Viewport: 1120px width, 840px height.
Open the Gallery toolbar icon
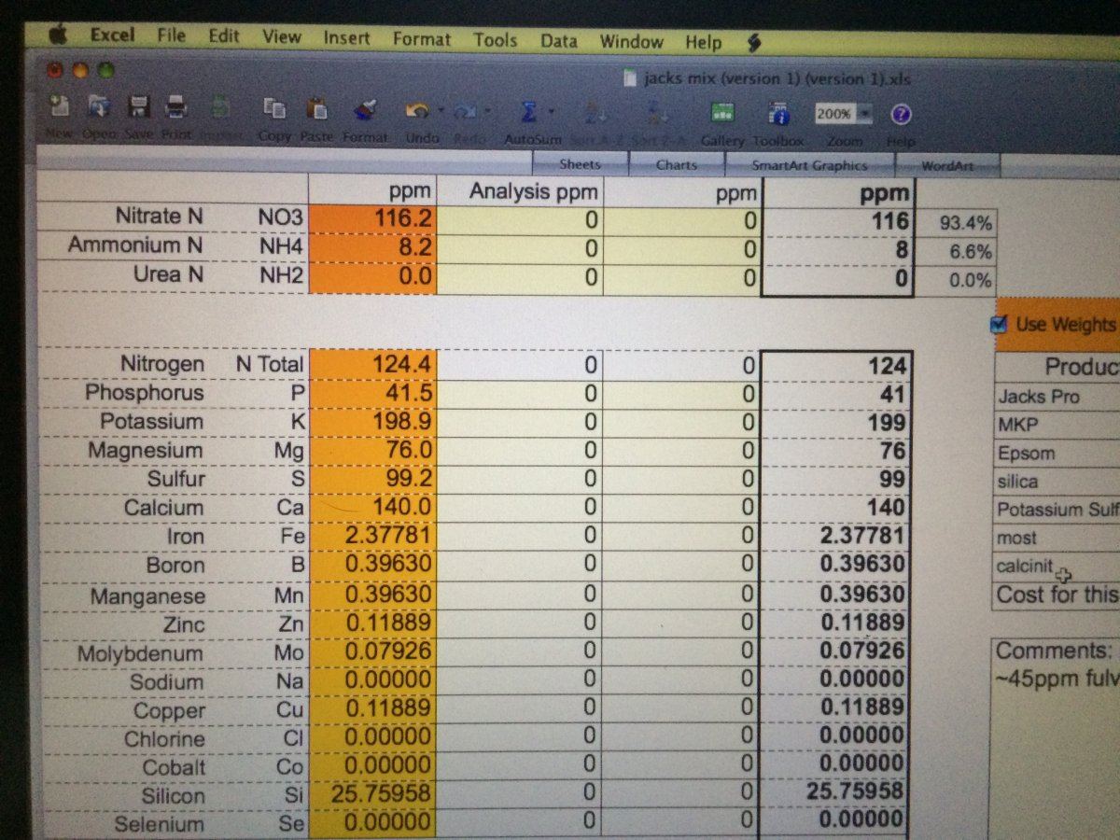tap(721, 114)
